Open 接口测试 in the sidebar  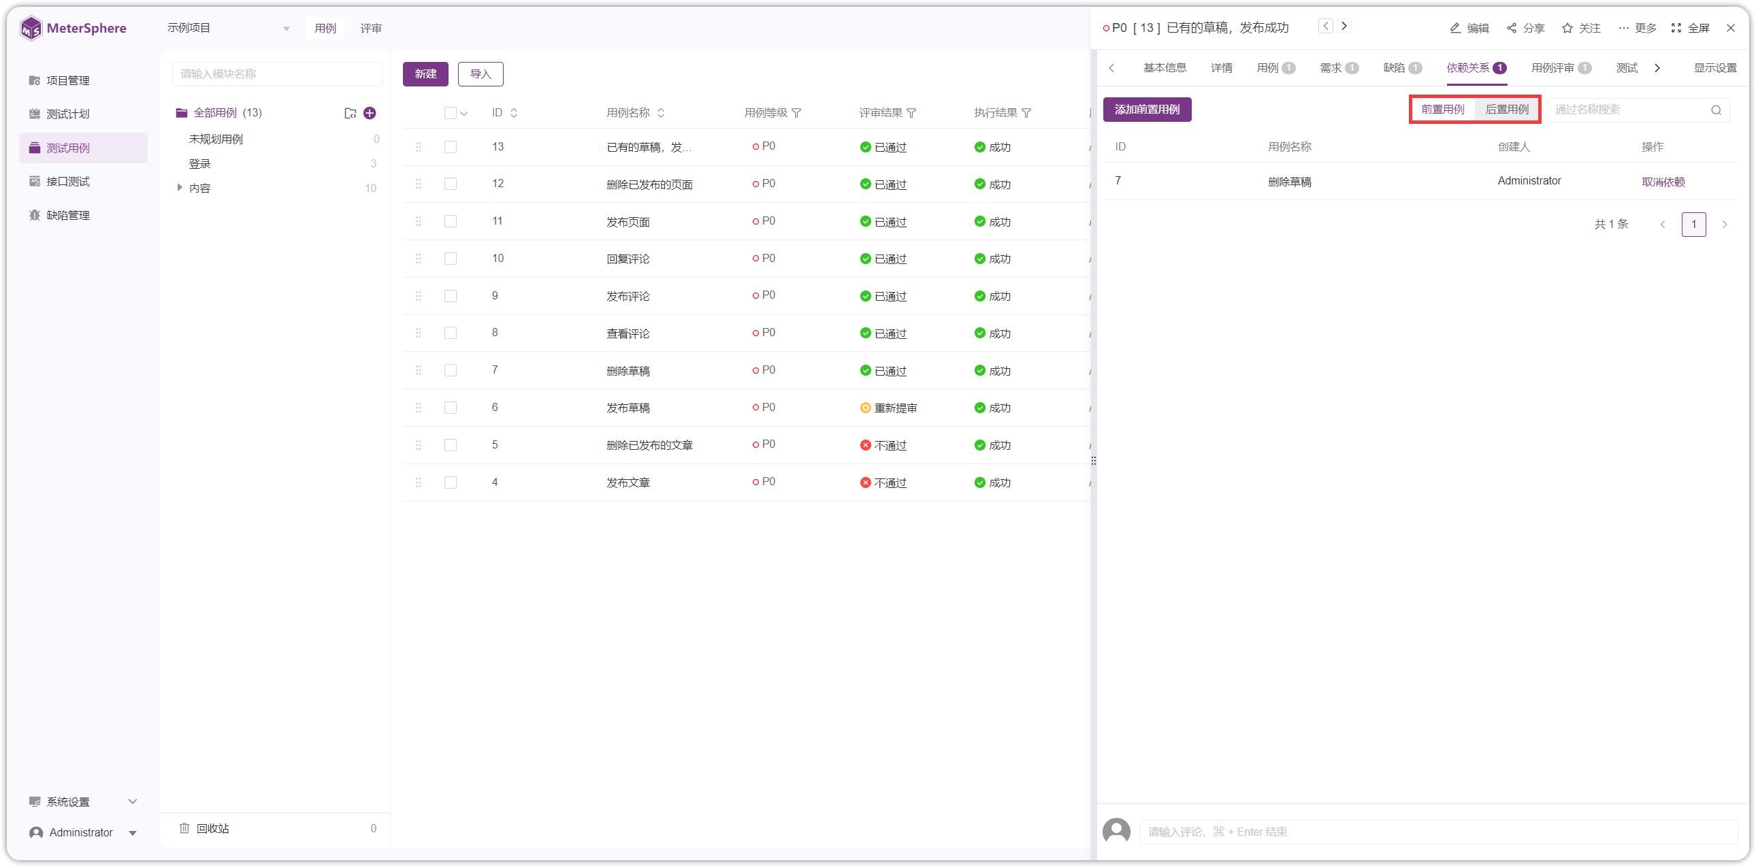coord(60,181)
